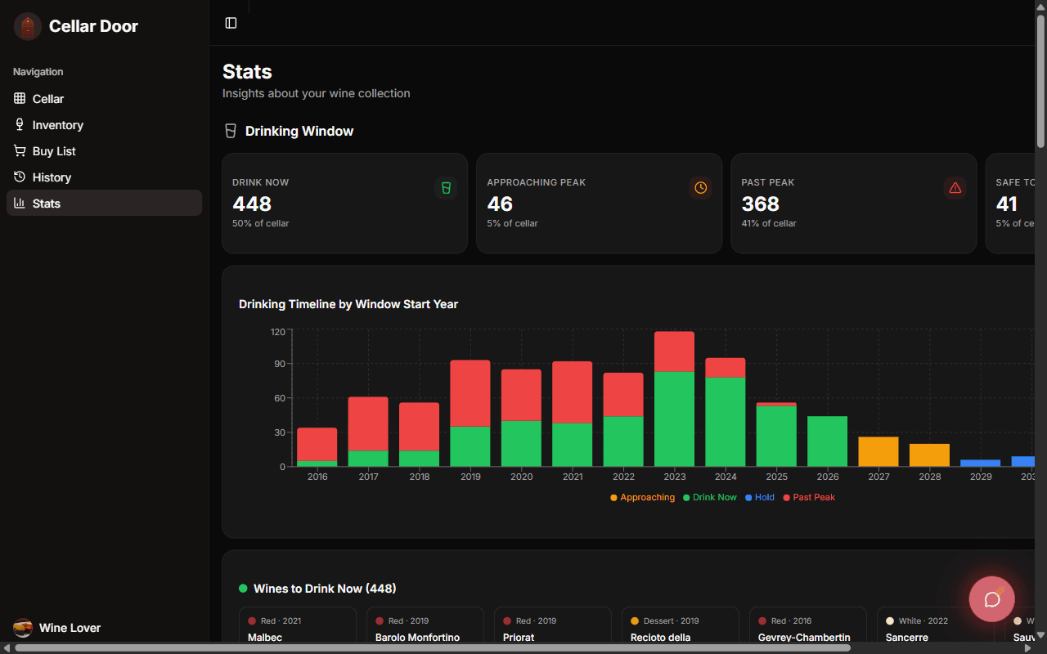Click the Drinking Window glass icon

point(231,131)
